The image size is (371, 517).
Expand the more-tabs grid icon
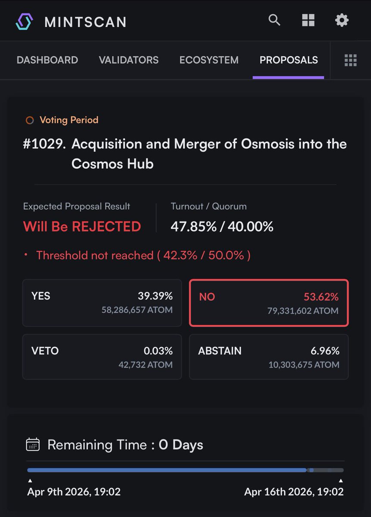coord(351,60)
